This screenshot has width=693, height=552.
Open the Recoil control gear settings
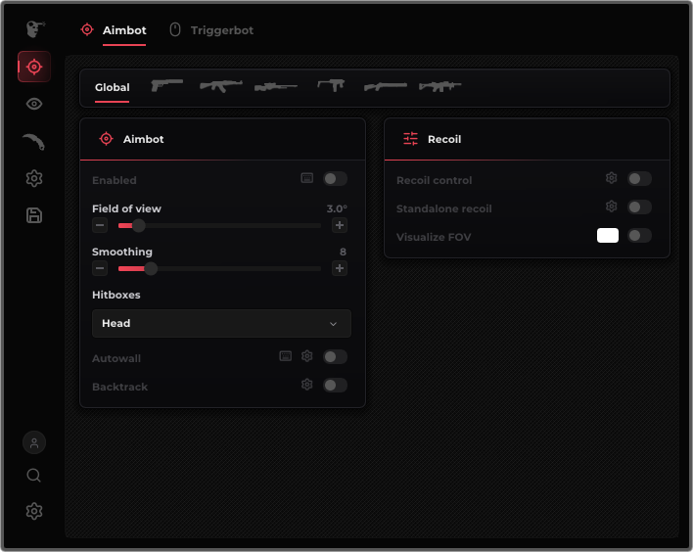tap(611, 178)
